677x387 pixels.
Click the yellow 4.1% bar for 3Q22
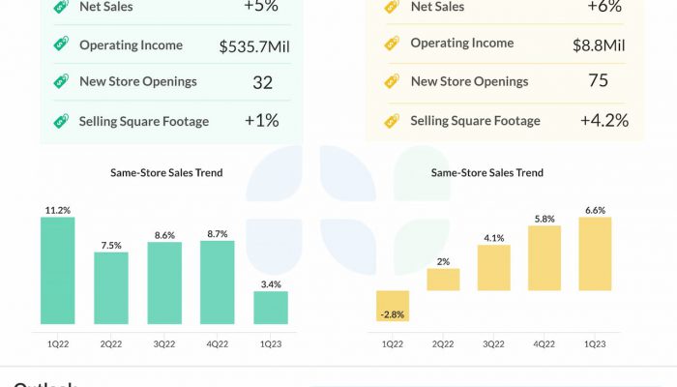(493, 267)
